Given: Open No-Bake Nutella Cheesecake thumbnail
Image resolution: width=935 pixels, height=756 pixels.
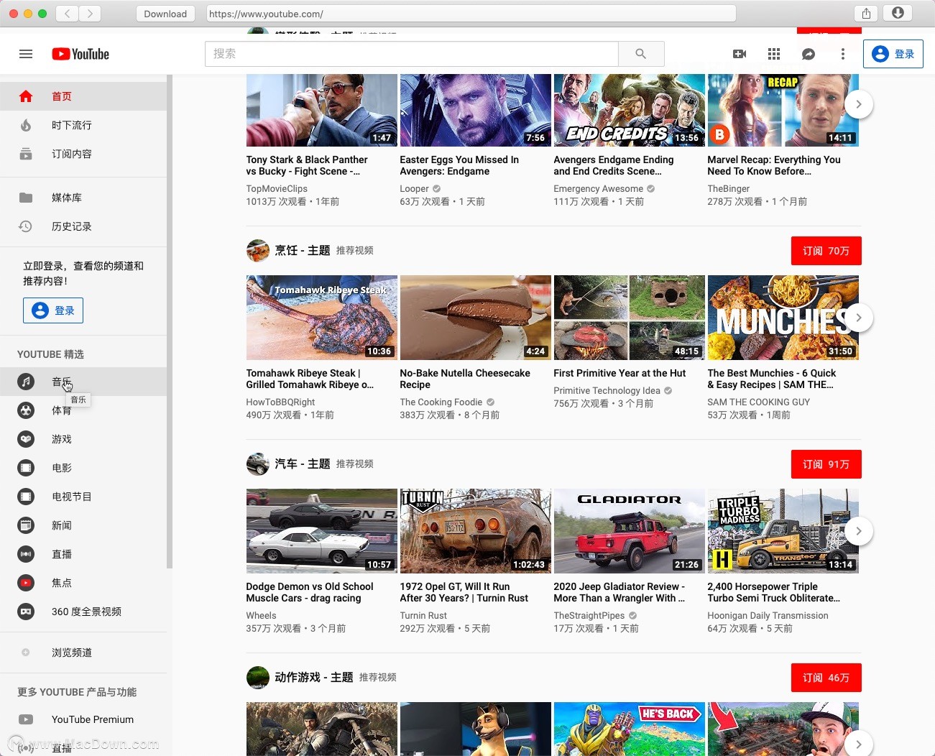Looking at the screenshot, I should click(475, 318).
